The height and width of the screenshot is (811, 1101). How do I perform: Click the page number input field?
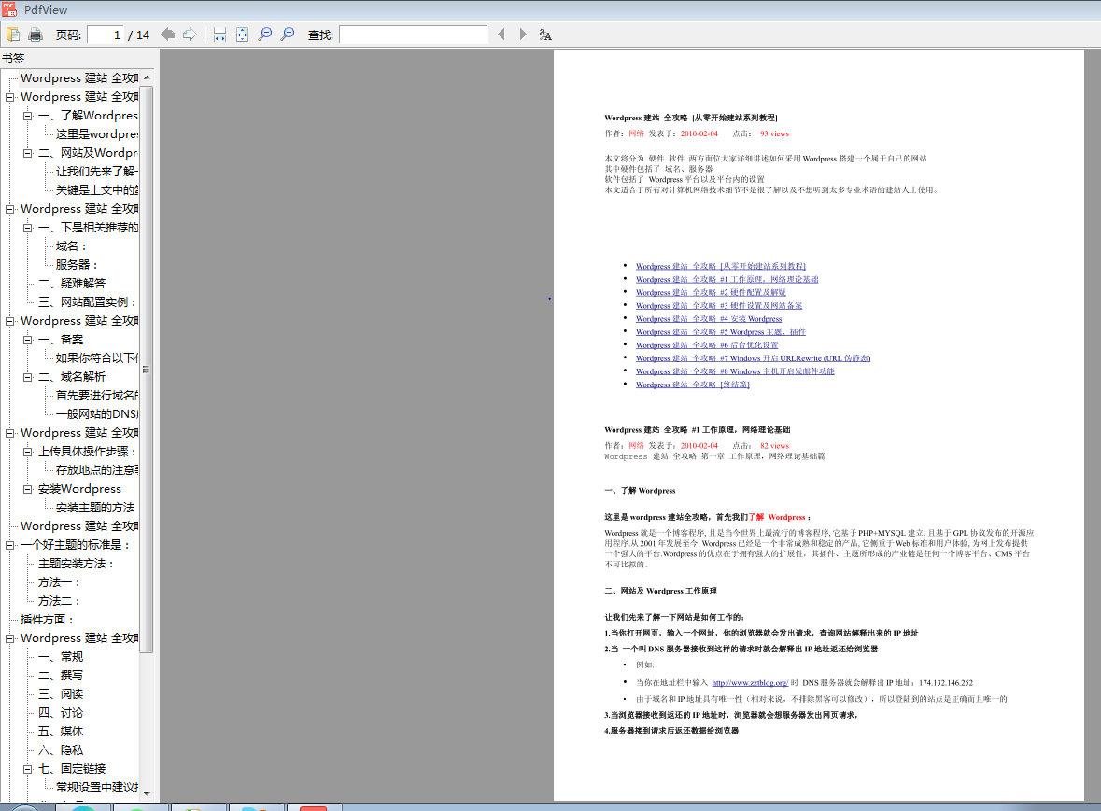click(106, 35)
